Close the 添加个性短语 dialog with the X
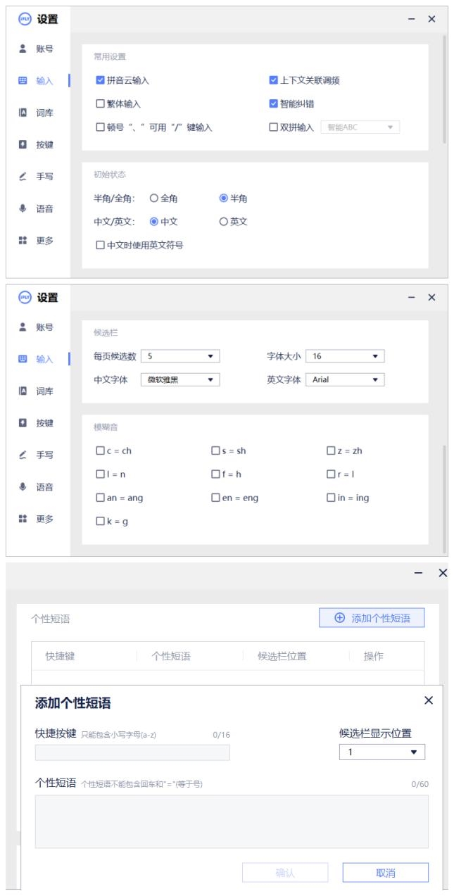 pos(429,700)
